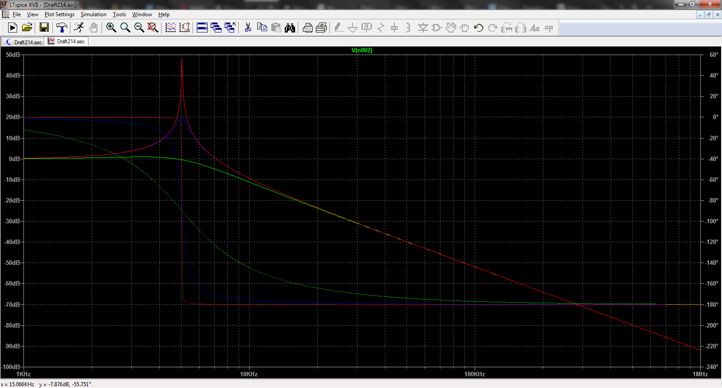The width and height of the screenshot is (722, 388).
Task: Click the cursor readout 'x = 15.066KHz' in status bar
Action: click(x=18, y=384)
